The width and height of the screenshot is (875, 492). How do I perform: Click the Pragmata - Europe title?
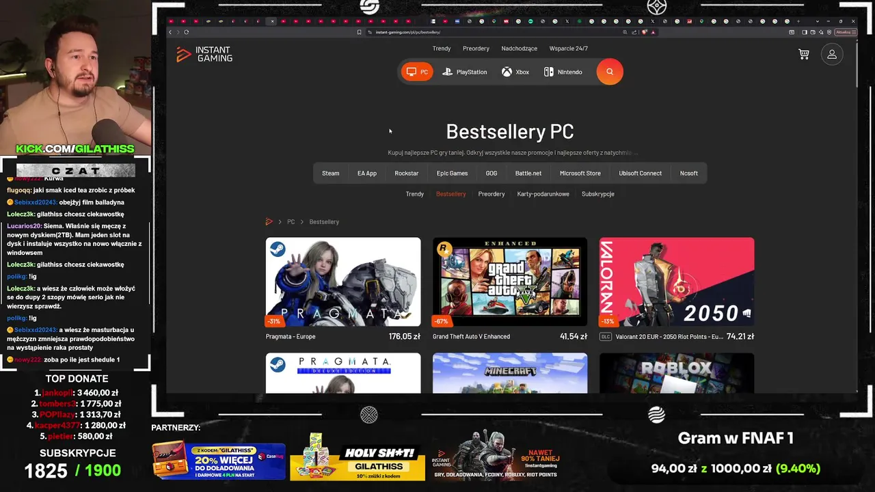pos(291,337)
